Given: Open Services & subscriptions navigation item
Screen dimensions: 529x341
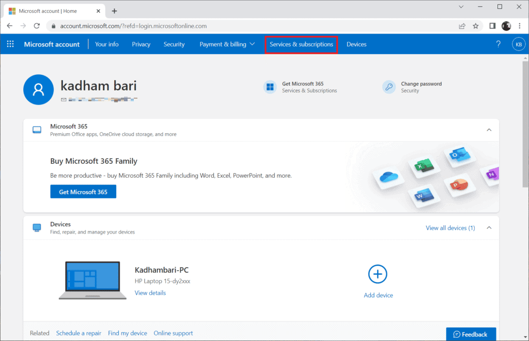Looking at the screenshot, I should (301, 44).
